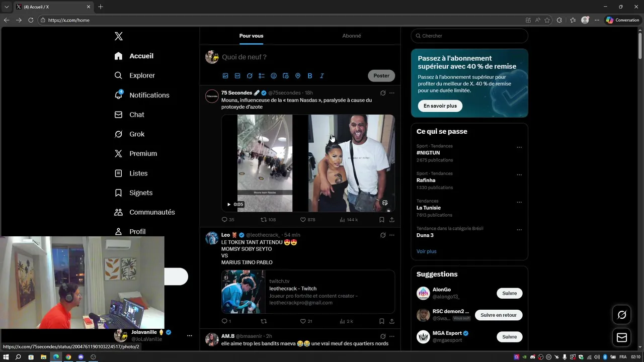The width and height of the screenshot is (644, 362).
Task: Open Grok from the sidebar
Action: coord(129,134)
